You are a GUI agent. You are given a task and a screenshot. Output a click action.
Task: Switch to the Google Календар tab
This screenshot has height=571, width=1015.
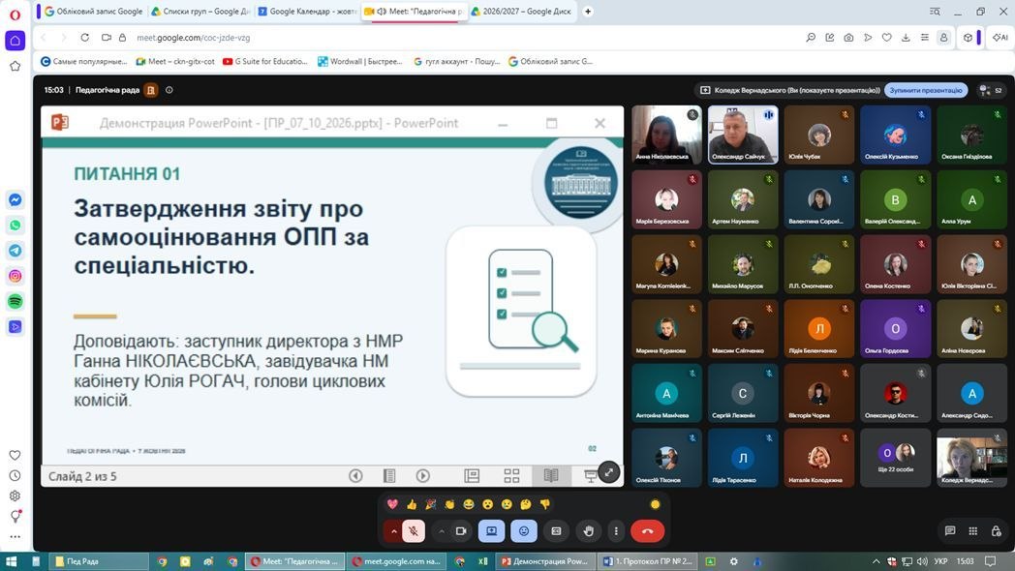(307, 11)
